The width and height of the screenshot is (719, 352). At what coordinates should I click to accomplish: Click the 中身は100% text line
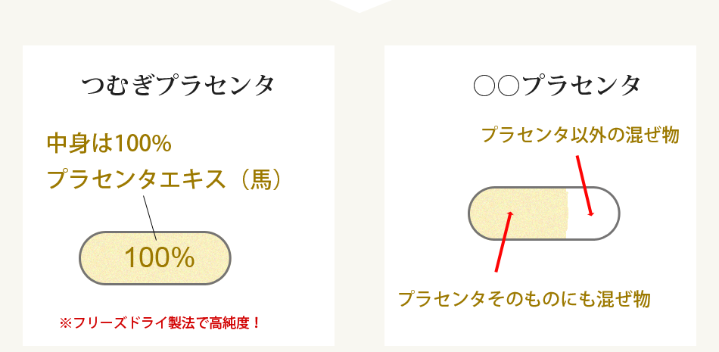109,144
